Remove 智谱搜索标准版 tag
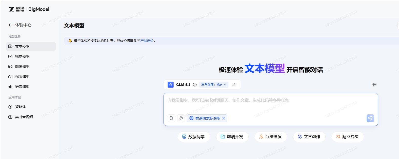The height and width of the screenshot is (159, 399). 224,118
